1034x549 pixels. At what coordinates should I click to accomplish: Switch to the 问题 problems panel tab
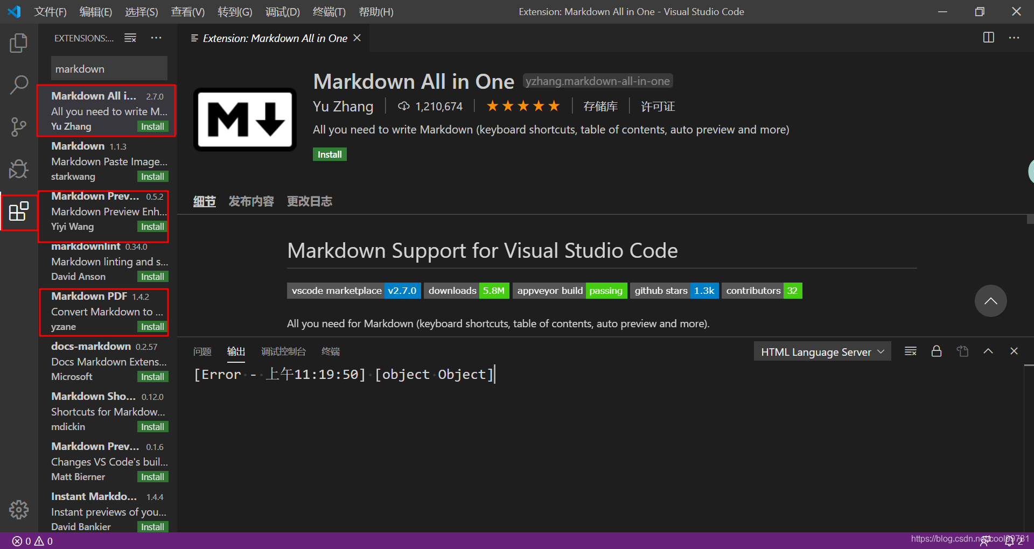click(x=202, y=351)
